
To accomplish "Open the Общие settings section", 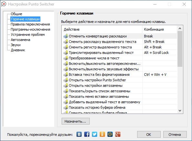I will pos(16,14).
